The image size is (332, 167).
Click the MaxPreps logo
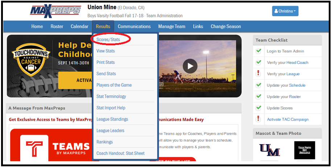pyautogui.click(x=55, y=11)
